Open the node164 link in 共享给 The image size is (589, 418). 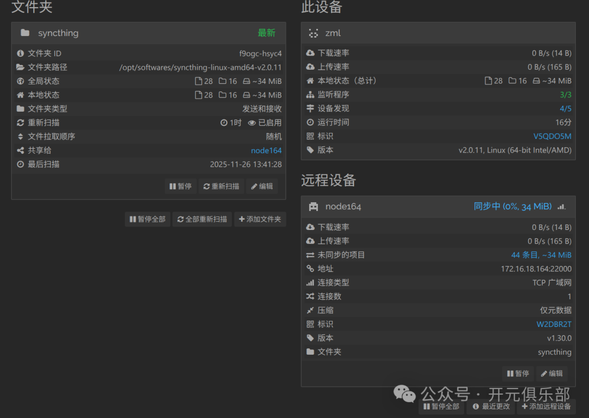(x=266, y=150)
